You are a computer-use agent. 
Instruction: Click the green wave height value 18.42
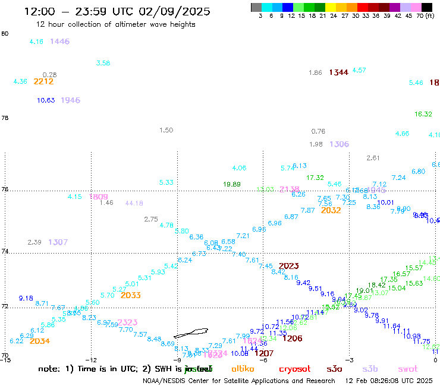click(x=376, y=285)
